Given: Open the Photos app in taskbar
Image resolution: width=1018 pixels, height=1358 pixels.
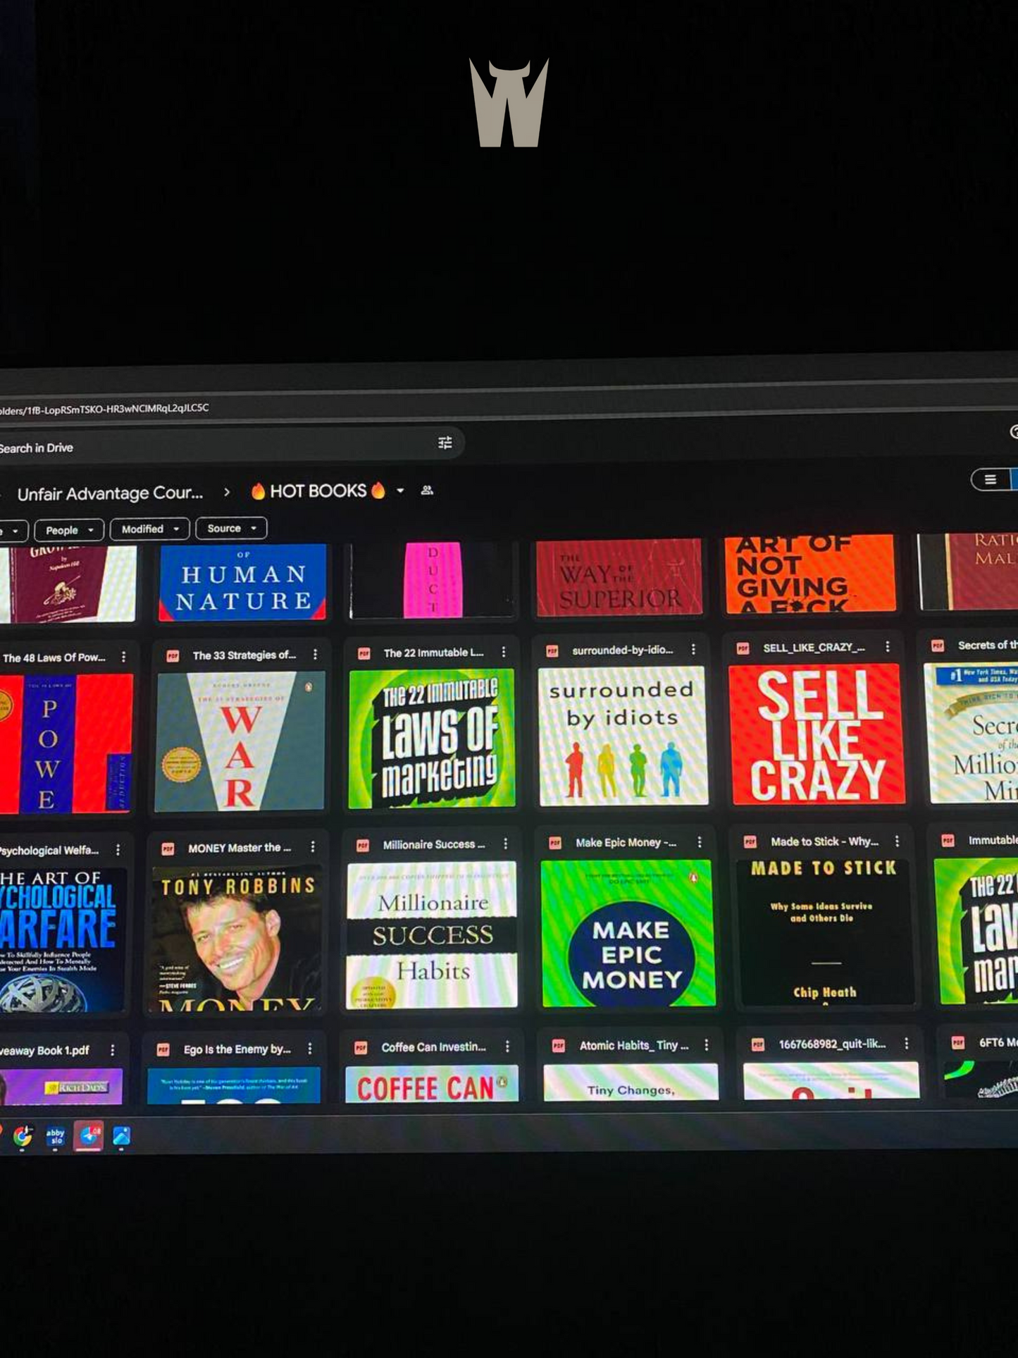Looking at the screenshot, I should pos(122,1136).
